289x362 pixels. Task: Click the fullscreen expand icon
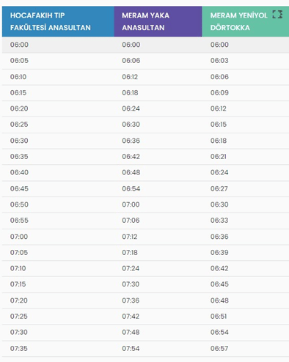pyautogui.click(x=277, y=15)
